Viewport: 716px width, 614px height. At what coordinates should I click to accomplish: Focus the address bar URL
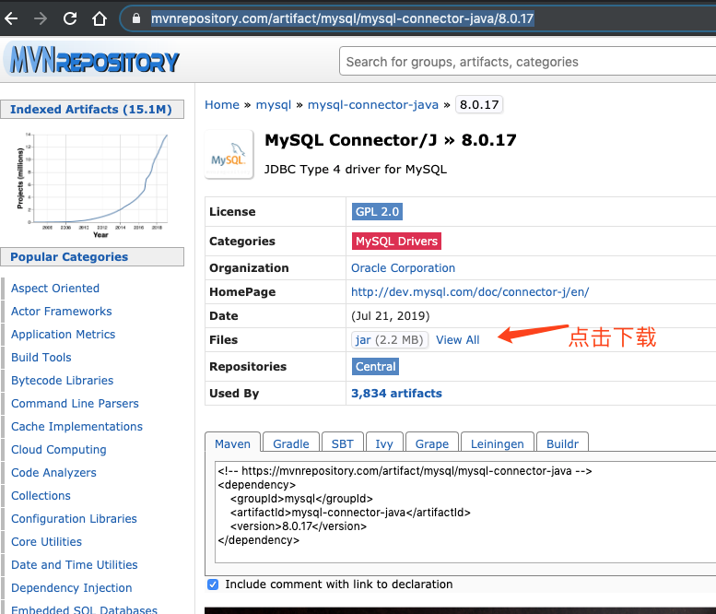(x=342, y=18)
